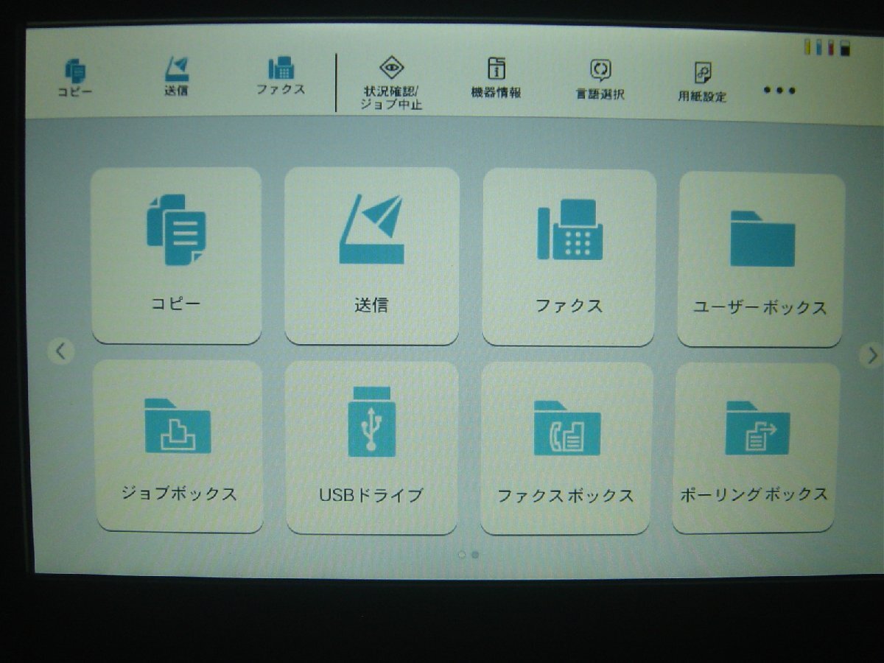Show more options via three dots
This screenshot has width=884, height=663.
coord(779,91)
